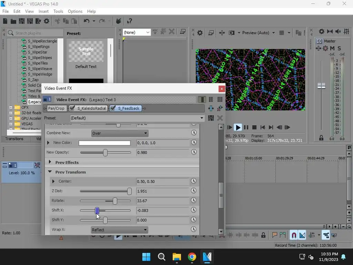Select the Pan/Crop button in chain

56,108
